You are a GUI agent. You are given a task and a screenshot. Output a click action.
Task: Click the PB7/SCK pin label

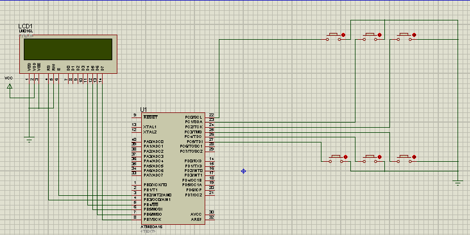tap(153, 220)
